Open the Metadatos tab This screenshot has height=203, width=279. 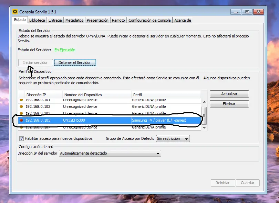[x=74, y=20]
